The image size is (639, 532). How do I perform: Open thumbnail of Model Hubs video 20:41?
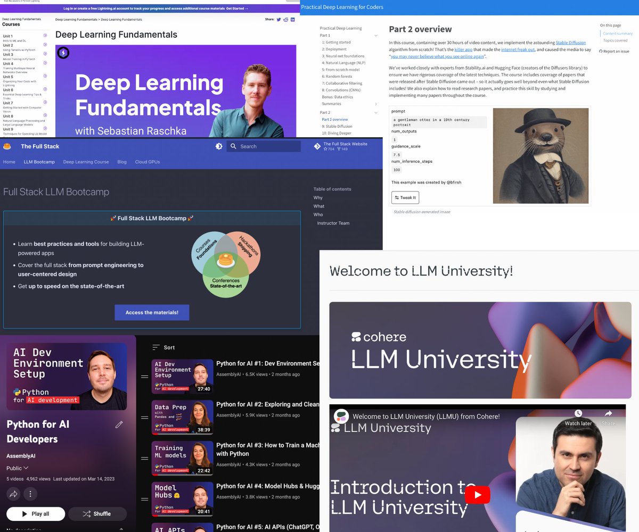[182, 500]
